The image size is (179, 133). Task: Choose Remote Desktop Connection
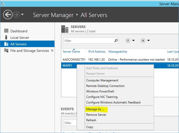105,86
